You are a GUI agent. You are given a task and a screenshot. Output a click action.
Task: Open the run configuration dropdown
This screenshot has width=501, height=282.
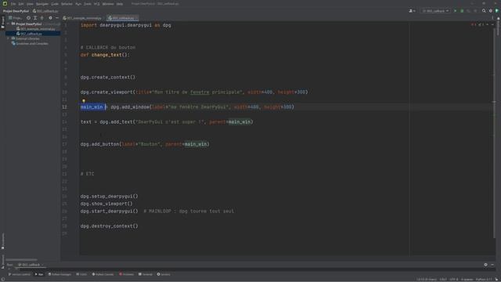click(435, 11)
